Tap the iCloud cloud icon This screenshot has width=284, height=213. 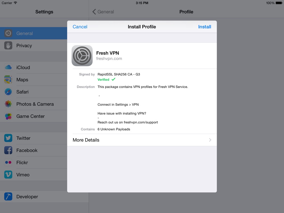tap(8, 67)
